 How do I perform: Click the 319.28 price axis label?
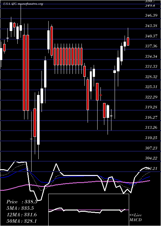pyautogui.click(x=151, y=108)
